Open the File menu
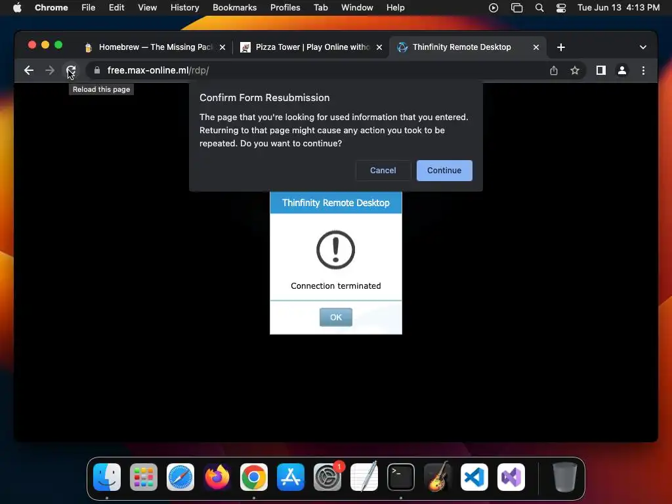Screen dimensions: 672x504 [89, 8]
